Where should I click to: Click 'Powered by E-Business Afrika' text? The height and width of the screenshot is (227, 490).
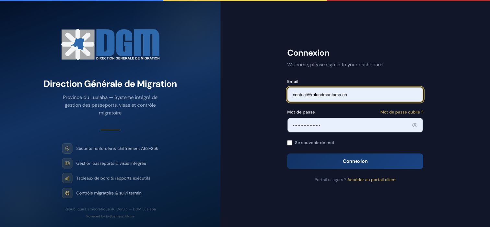pyautogui.click(x=110, y=216)
